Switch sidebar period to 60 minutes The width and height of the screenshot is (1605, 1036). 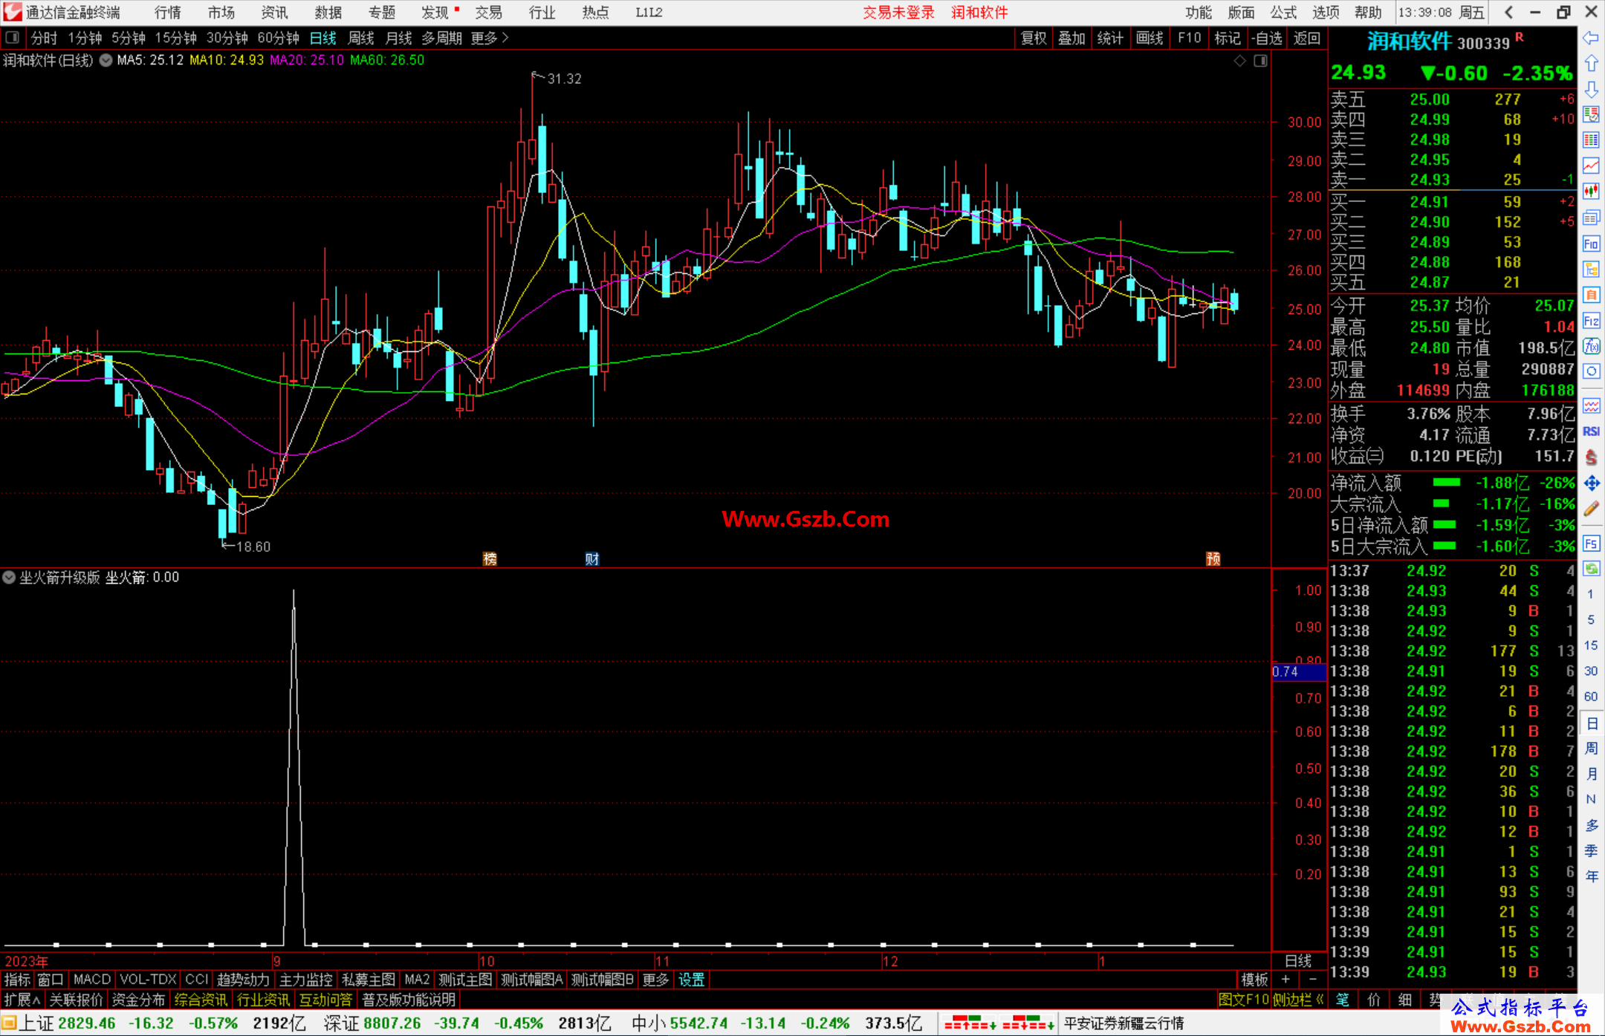pyautogui.click(x=1591, y=697)
